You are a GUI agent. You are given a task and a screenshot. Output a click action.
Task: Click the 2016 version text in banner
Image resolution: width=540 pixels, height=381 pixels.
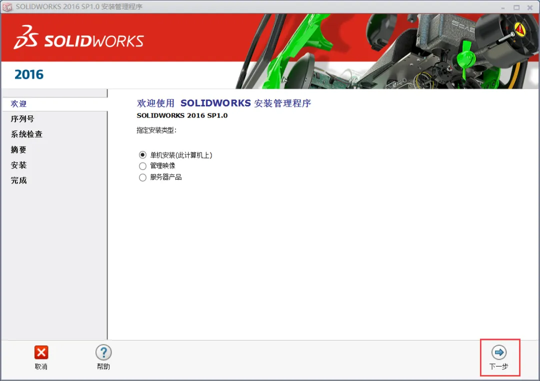(29, 74)
